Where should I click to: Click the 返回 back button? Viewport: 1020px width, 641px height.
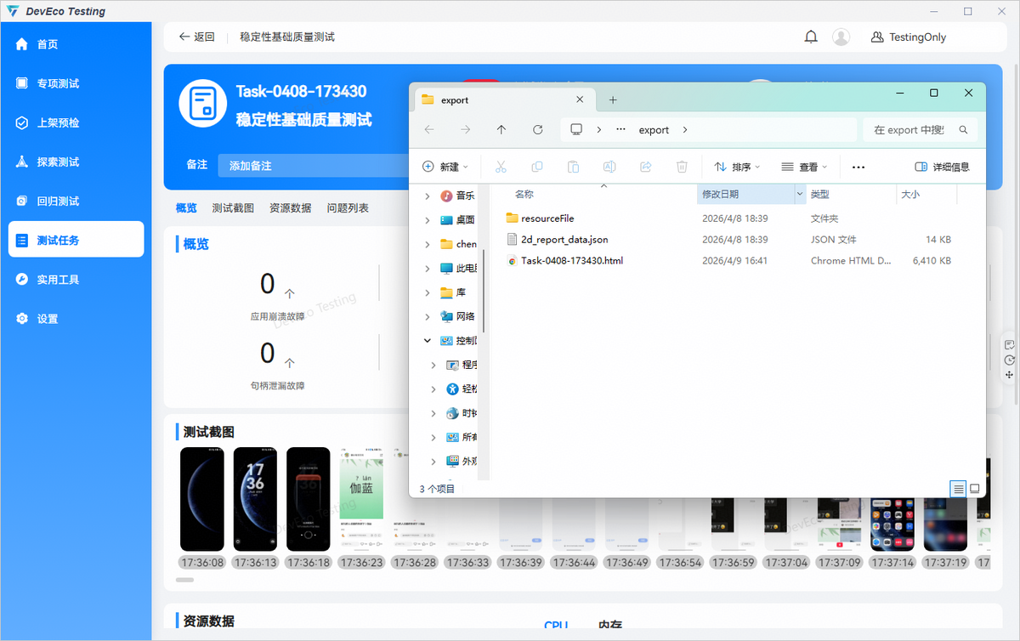tap(196, 37)
